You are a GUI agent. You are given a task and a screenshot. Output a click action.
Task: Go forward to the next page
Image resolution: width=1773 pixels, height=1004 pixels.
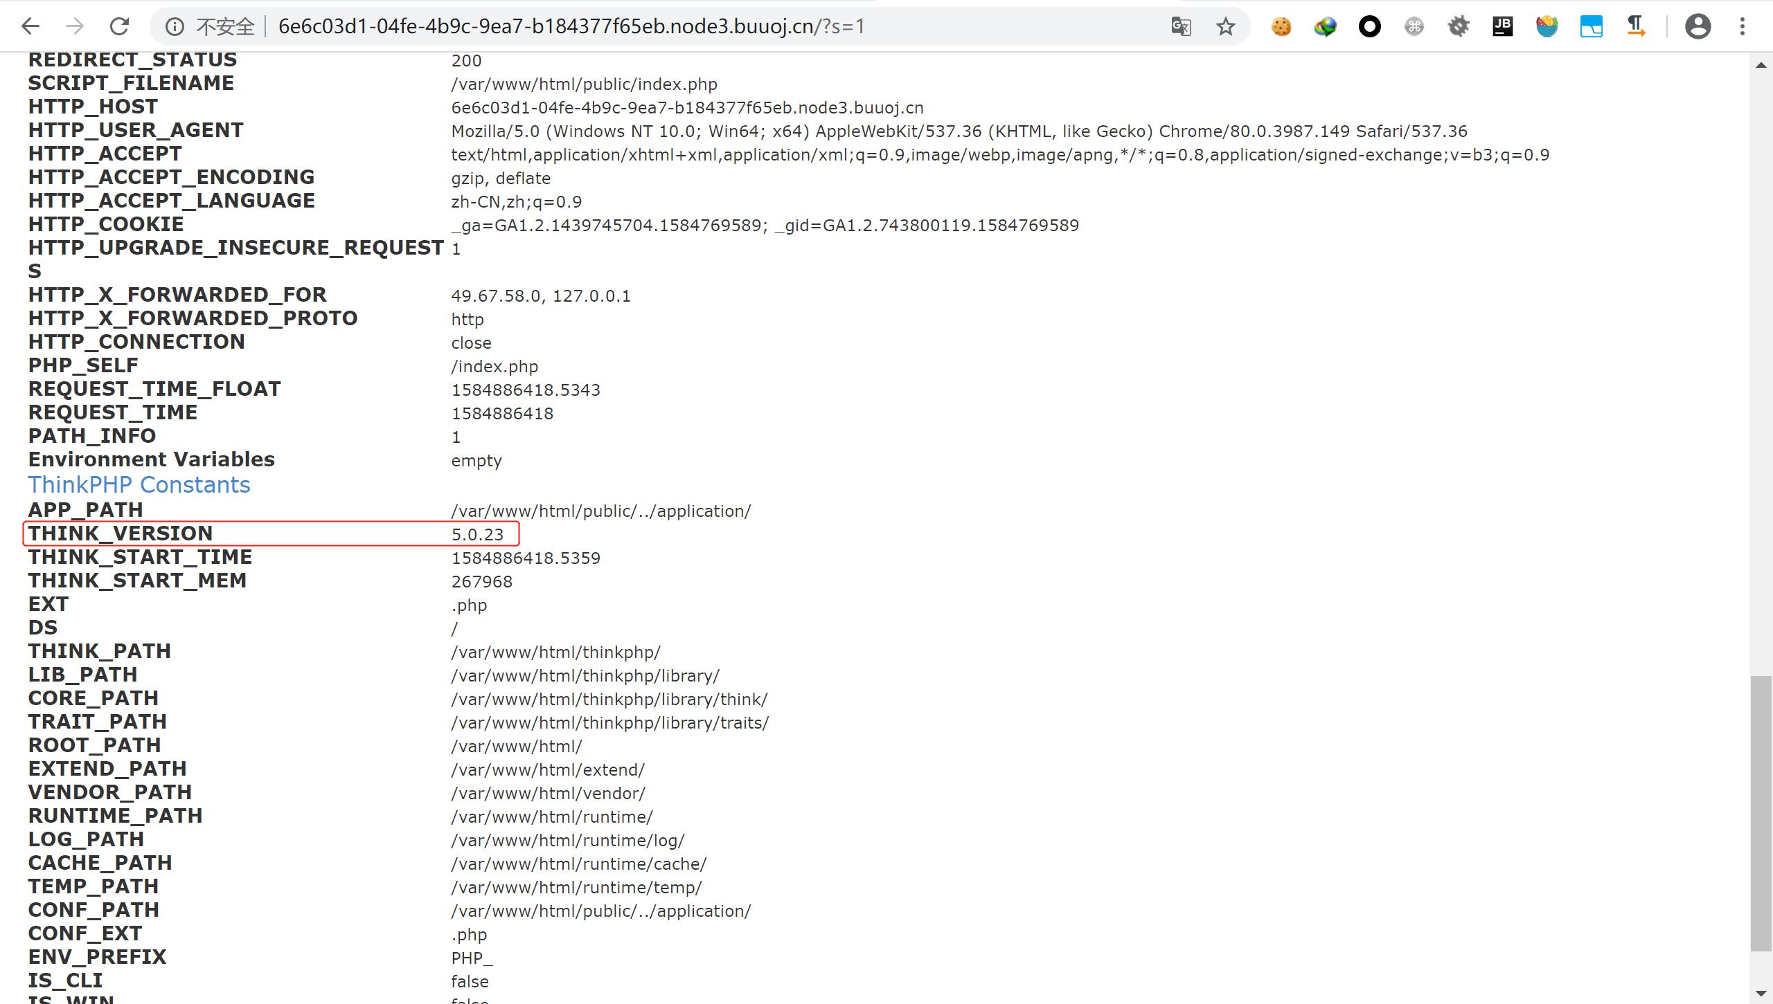click(75, 26)
